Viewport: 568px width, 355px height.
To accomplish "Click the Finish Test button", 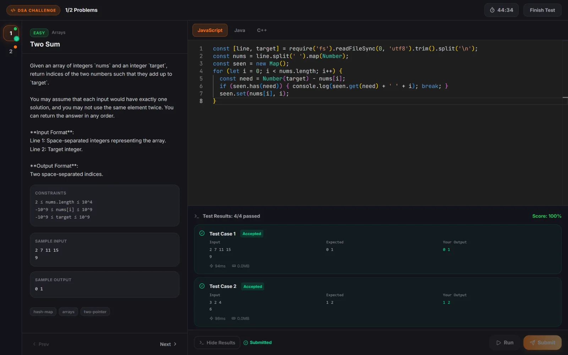I will [x=542, y=10].
